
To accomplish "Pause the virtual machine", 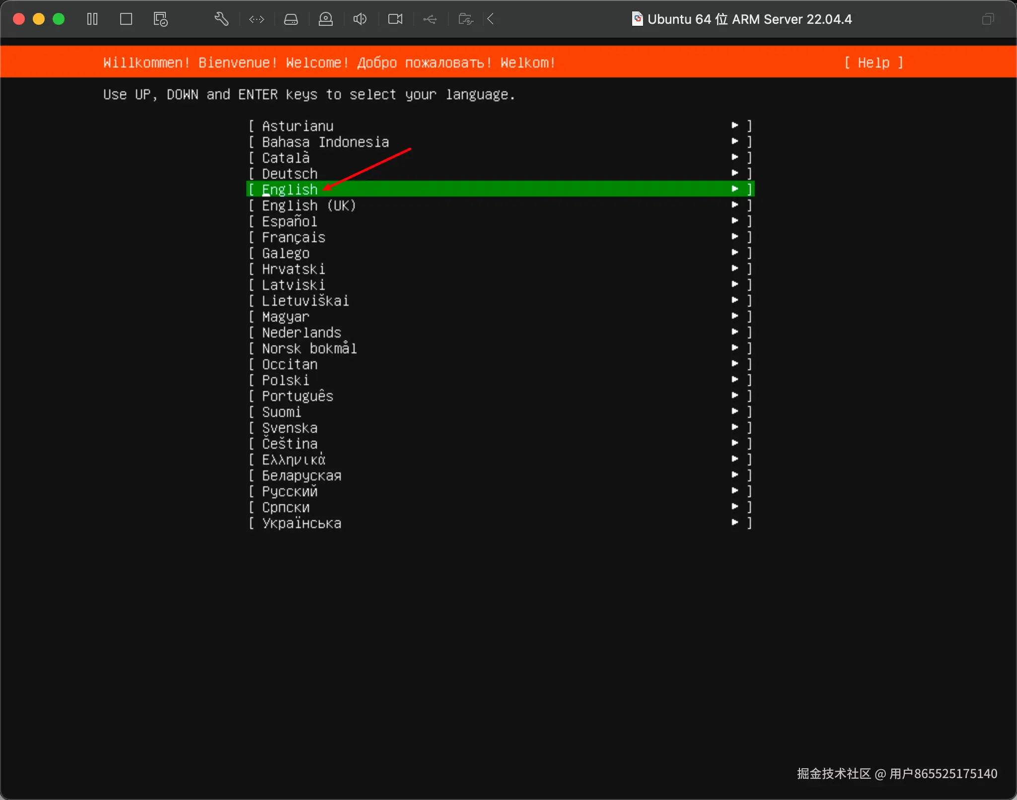I will (92, 19).
